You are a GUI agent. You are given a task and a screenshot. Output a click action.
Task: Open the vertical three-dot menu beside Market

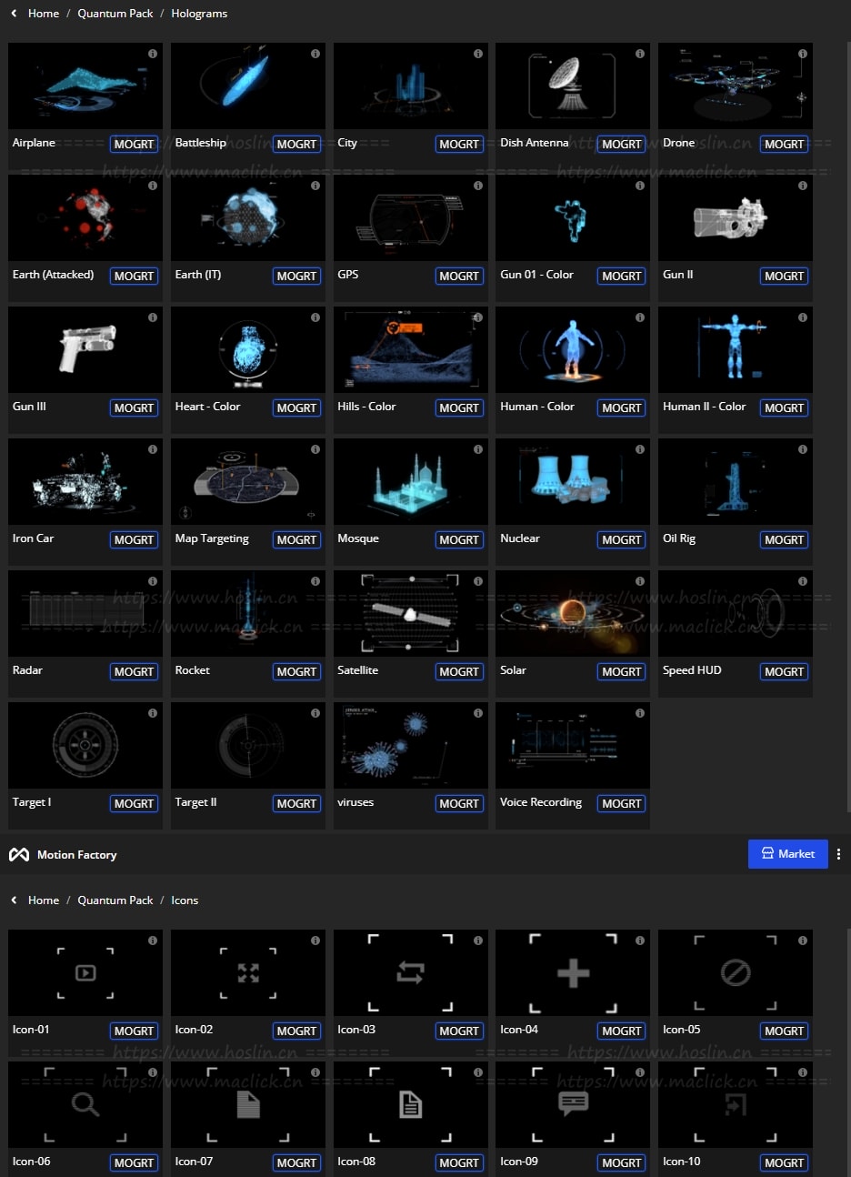click(x=838, y=854)
